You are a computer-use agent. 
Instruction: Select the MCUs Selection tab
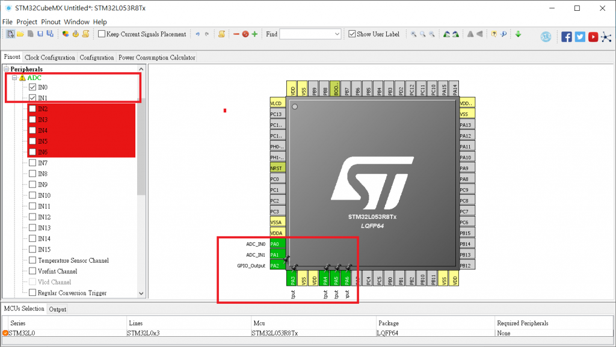tap(24, 309)
